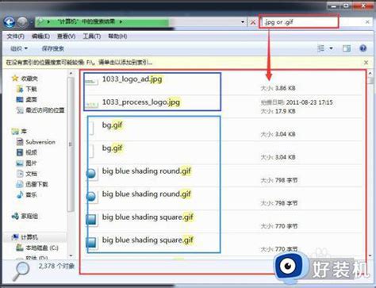Image resolution: width=376 pixels, height=288 pixels.
Task: Stop the search with the red X button
Action: click(x=253, y=22)
